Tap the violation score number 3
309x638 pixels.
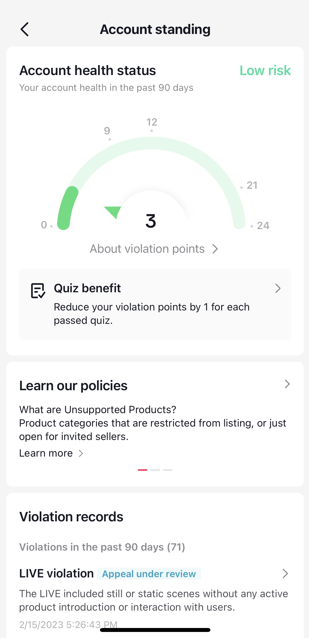coord(151,221)
